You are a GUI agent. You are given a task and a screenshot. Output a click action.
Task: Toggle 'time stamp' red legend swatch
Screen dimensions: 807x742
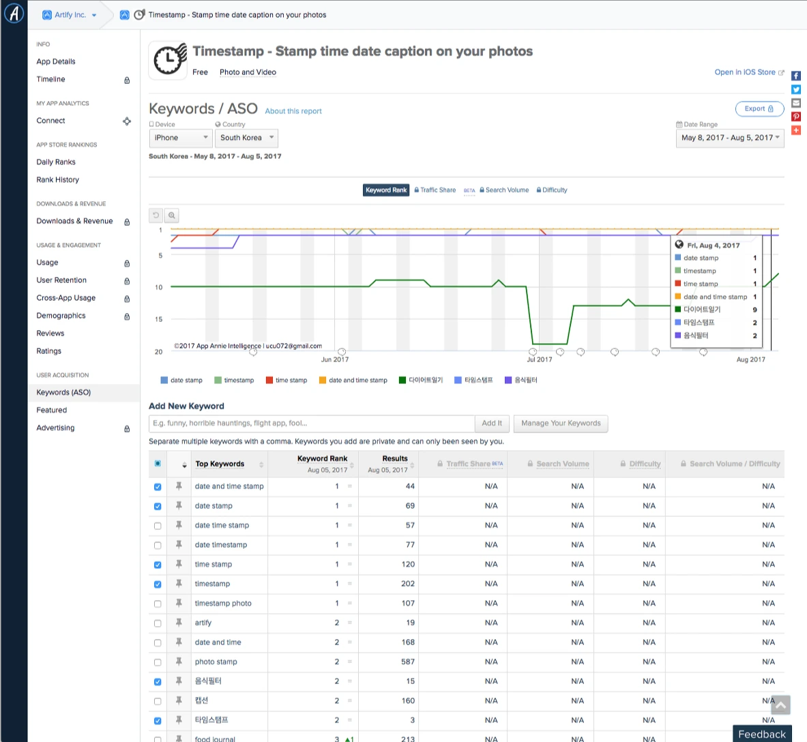(269, 381)
